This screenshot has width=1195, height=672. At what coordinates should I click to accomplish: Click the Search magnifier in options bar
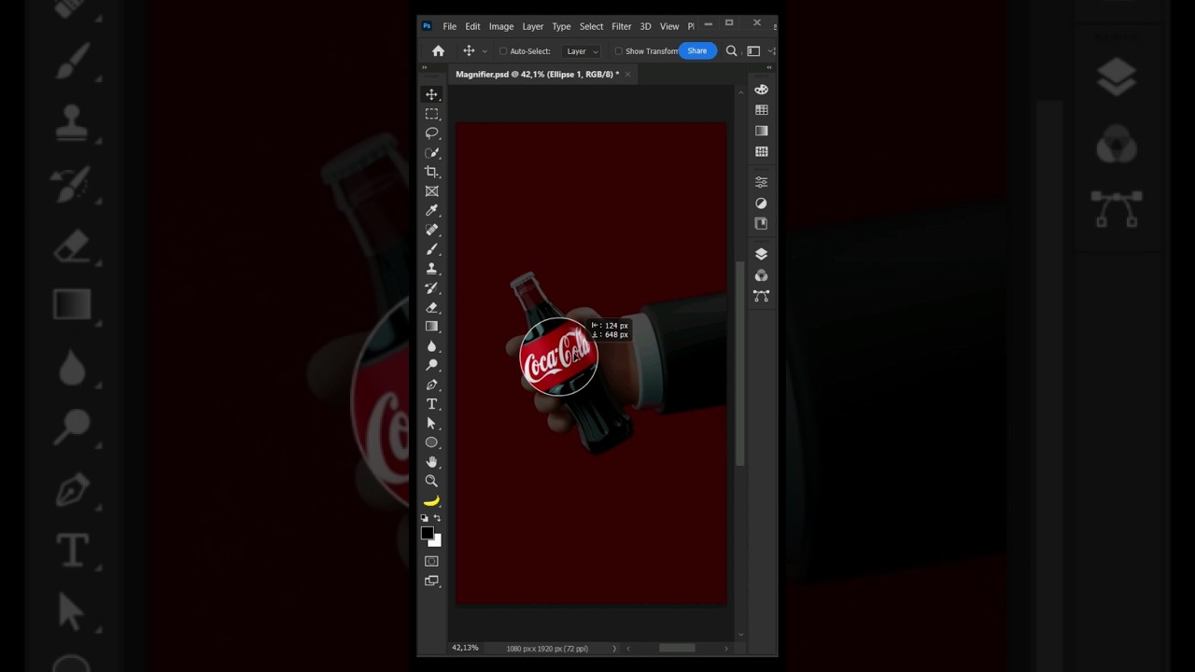pyautogui.click(x=731, y=51)
